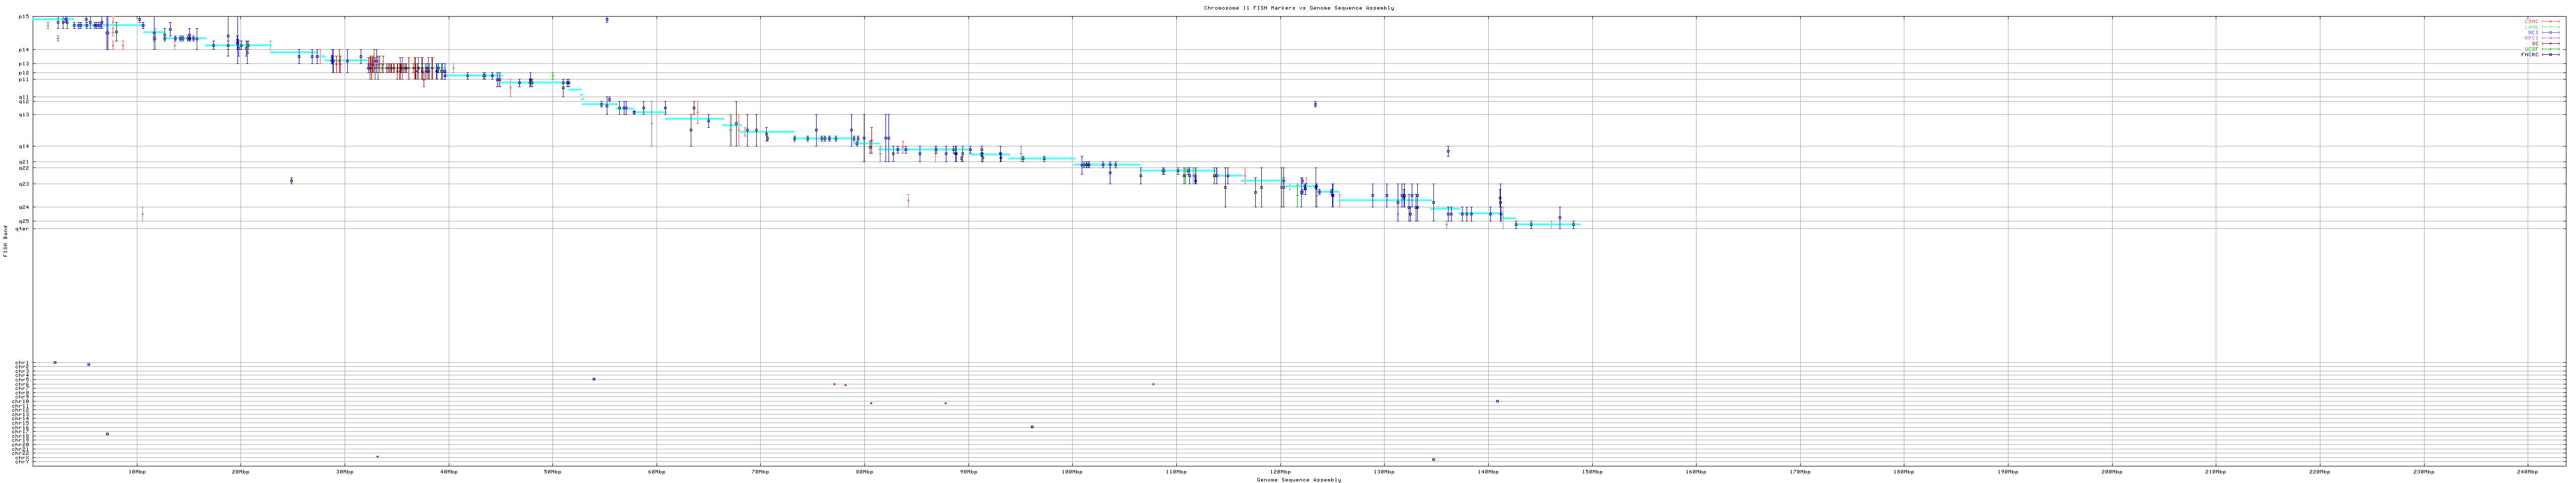Click the LANL legend line marker

[2552, 27]
